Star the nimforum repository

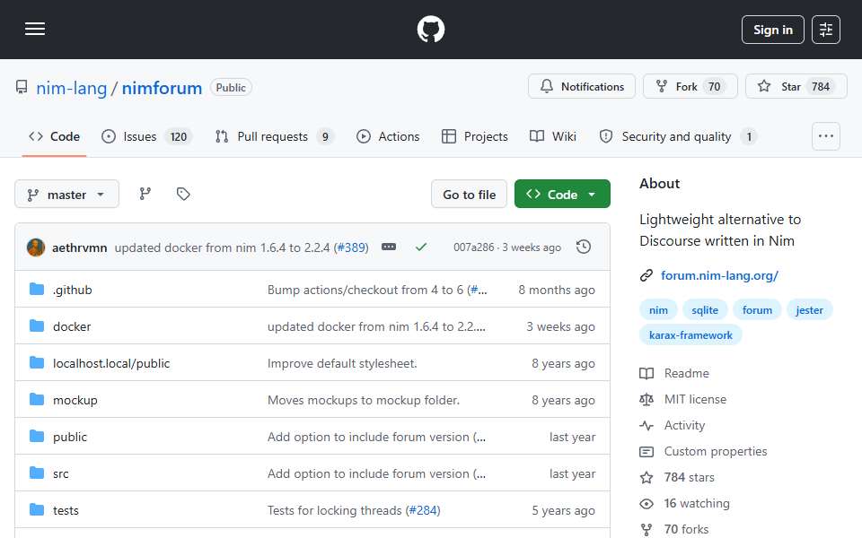click(796, 86)
